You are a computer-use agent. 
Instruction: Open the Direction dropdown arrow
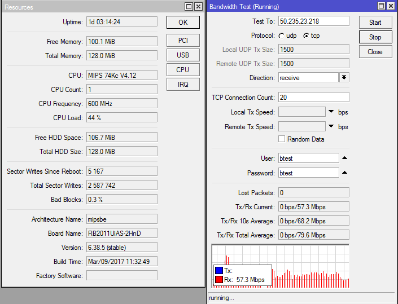[x=344, y=78]
